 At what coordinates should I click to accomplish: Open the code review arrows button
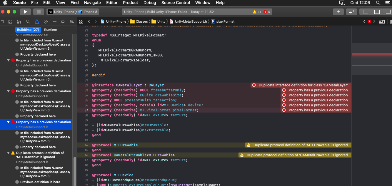[351, 12]
